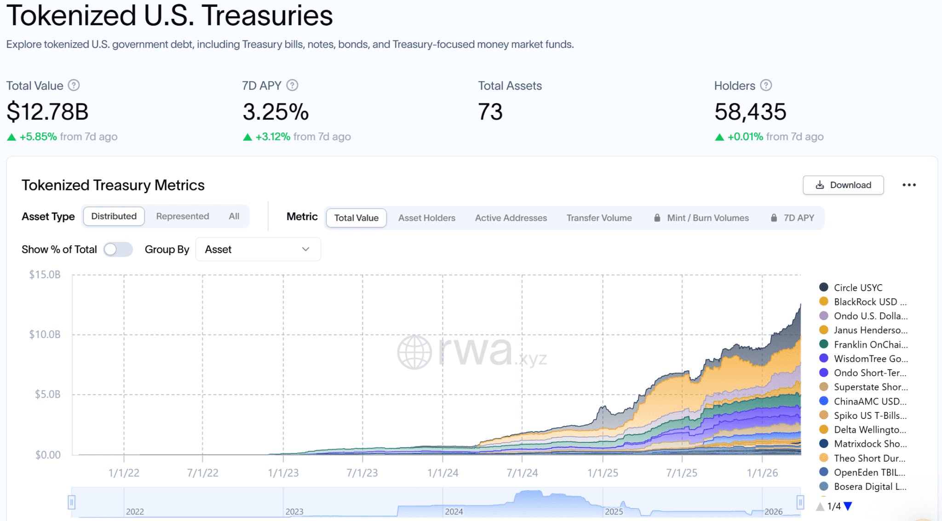Click the Franklin OnChain legend color dot

[x=824, y=344]
